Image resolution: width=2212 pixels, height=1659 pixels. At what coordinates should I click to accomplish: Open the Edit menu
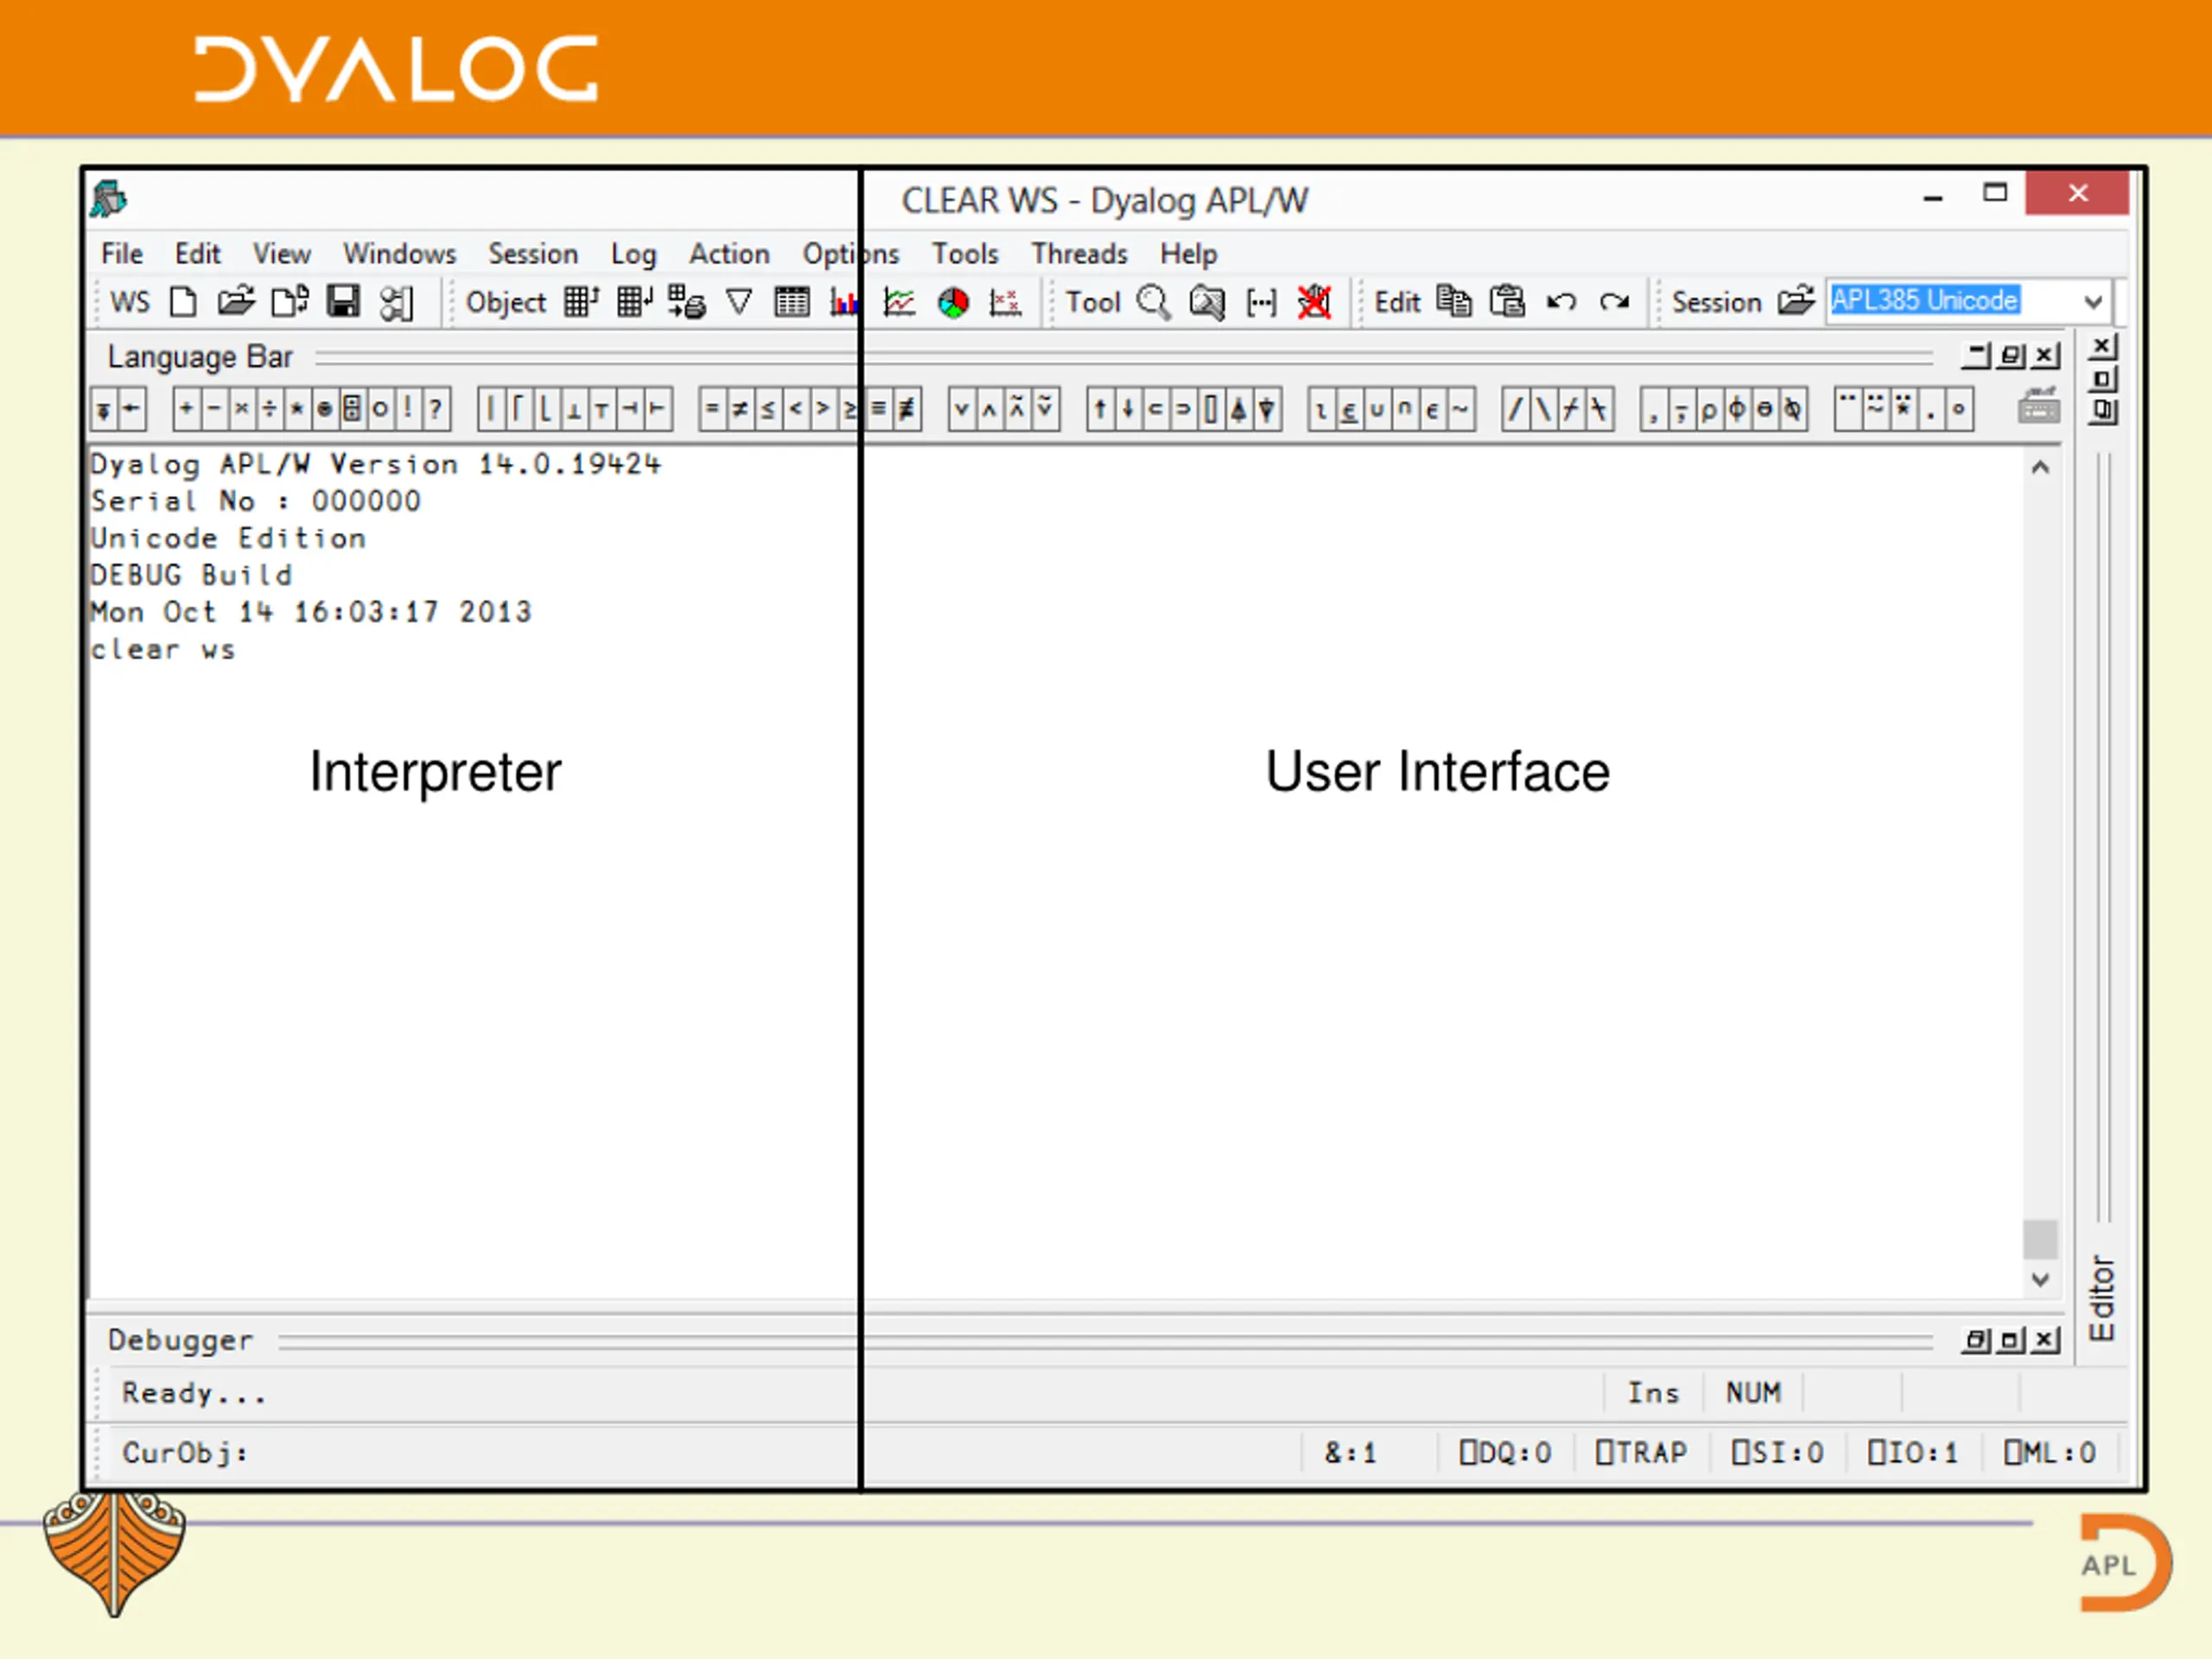click(x=197, y=254)
